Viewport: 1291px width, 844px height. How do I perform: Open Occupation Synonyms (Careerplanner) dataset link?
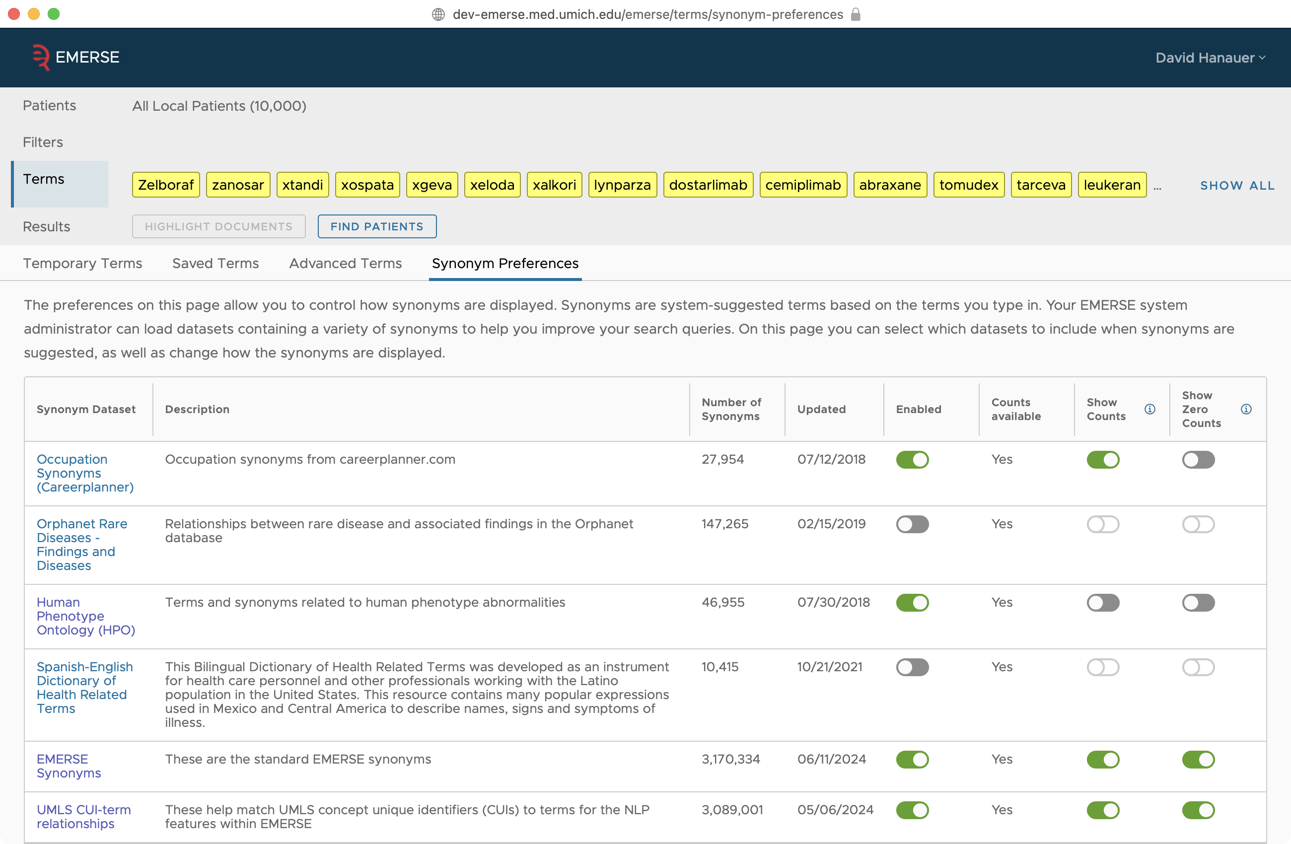point(85,473)
